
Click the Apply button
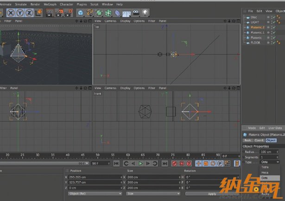(212, 194)
